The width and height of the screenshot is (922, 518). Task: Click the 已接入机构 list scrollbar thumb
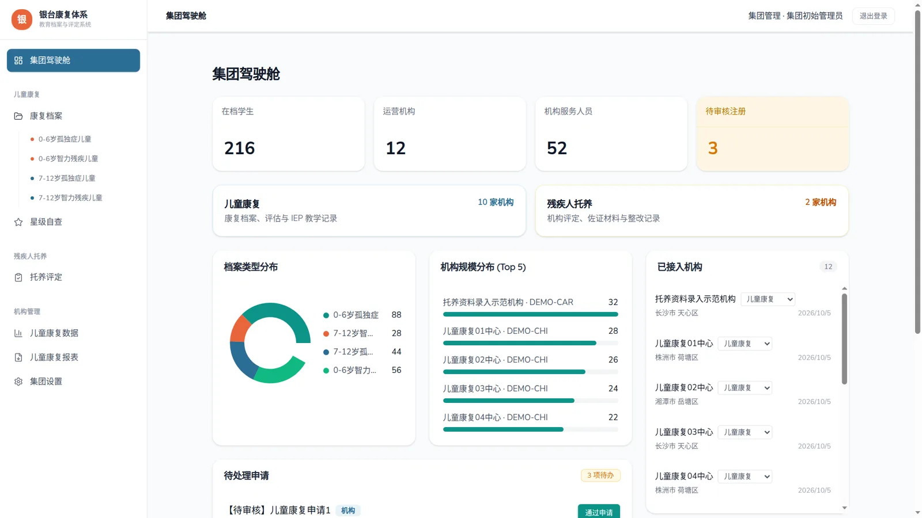(x=844, y=339)
